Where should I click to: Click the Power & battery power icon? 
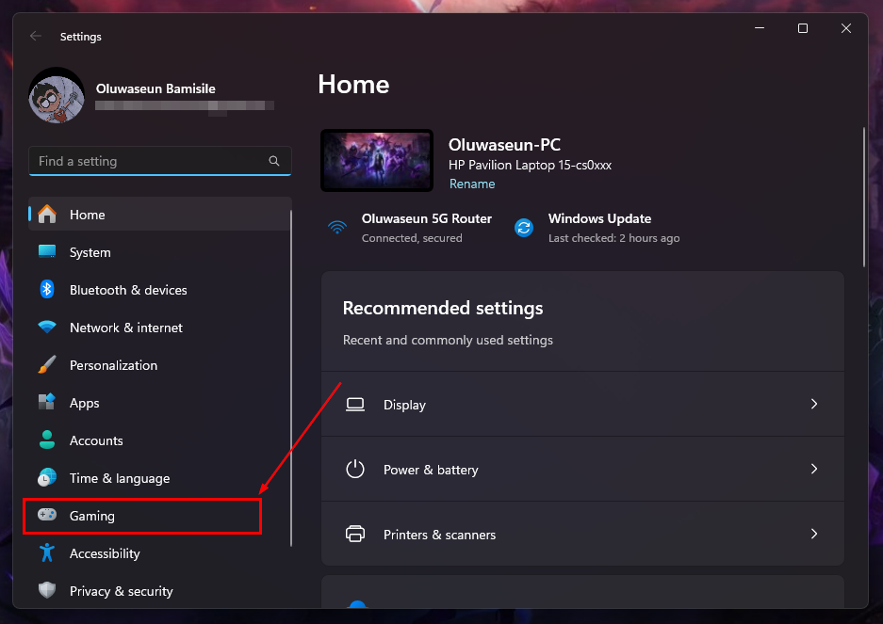tap(354, 469)
